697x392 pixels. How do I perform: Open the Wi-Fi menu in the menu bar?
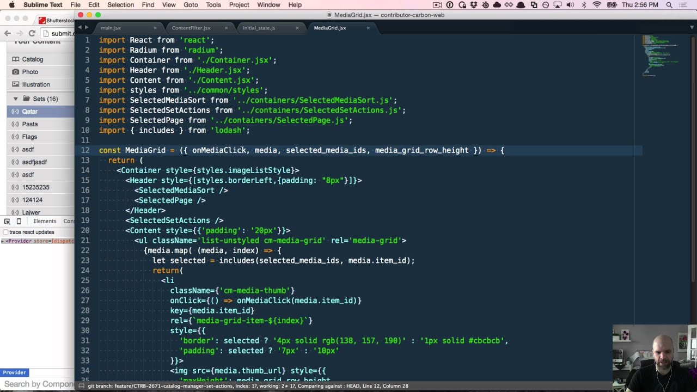pyautogui.click(x=597, y=5)
